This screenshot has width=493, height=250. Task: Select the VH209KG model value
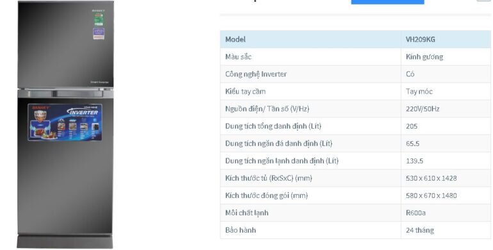click(x=421, y=39)
